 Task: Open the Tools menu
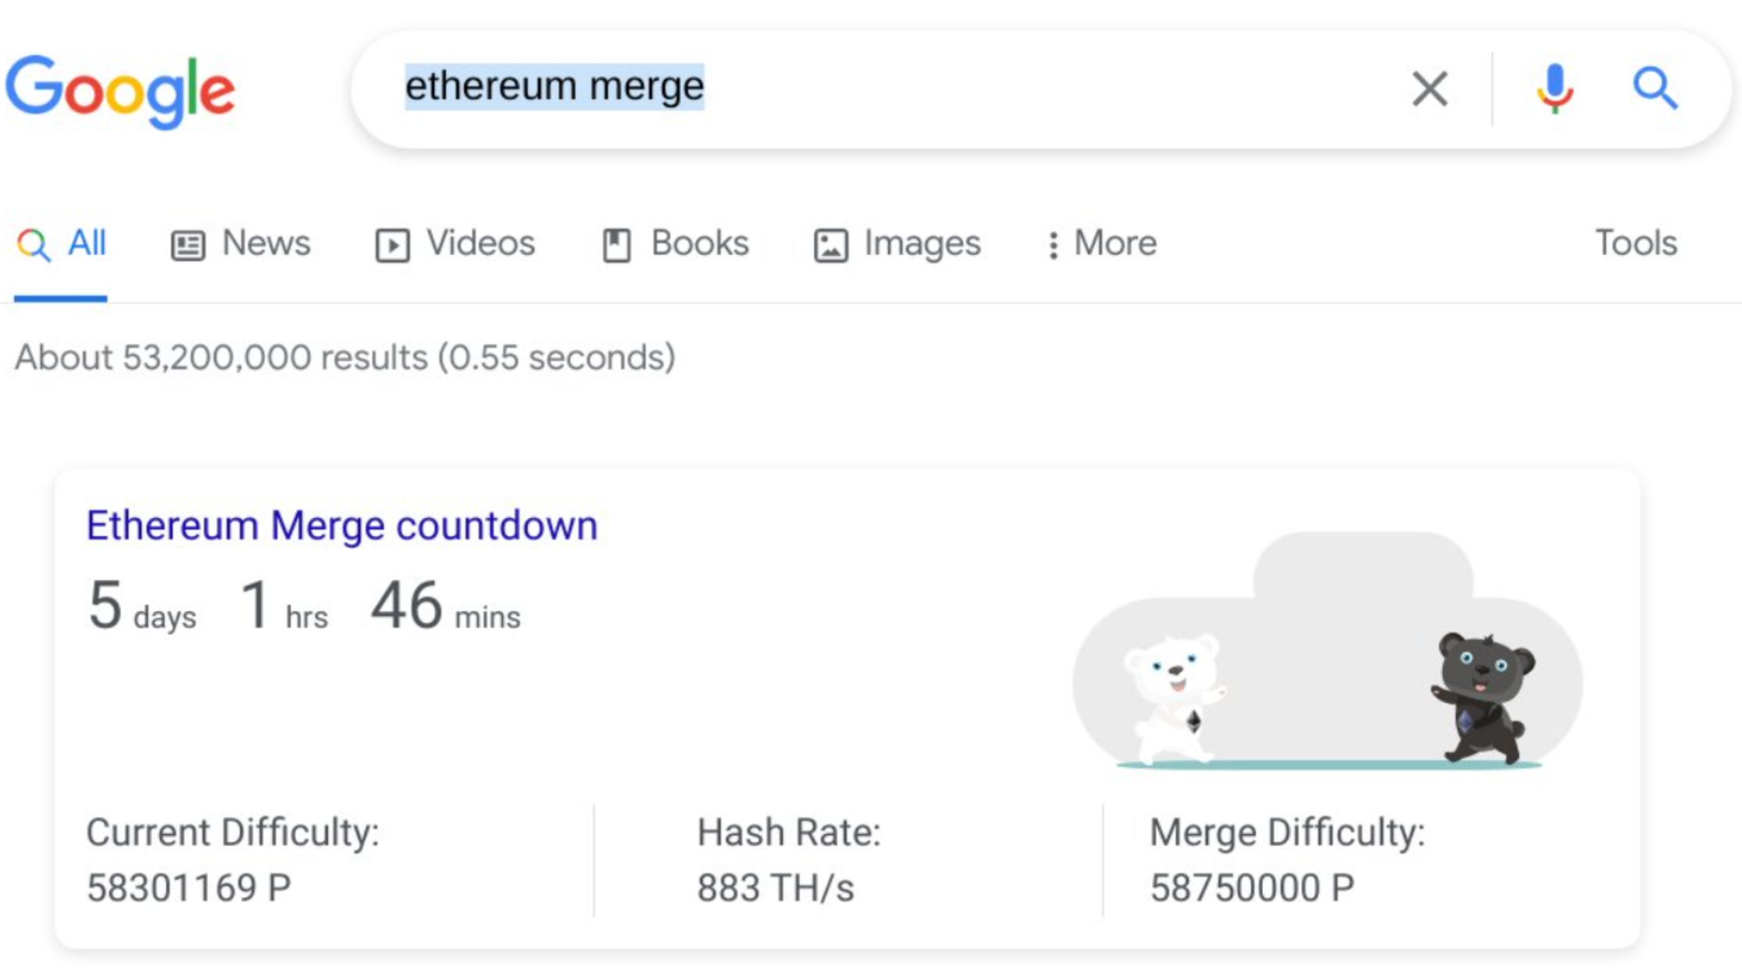click(1636, 243)
